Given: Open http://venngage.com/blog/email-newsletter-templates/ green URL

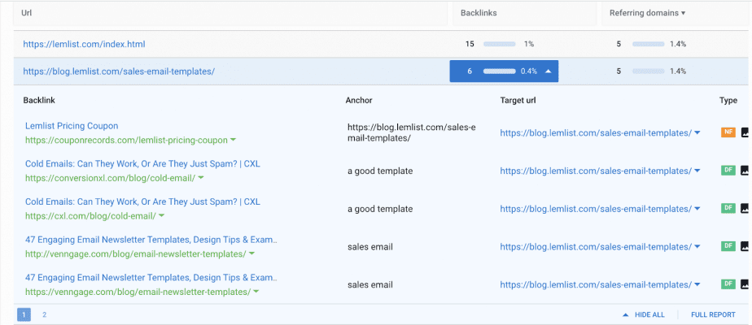Looking at the screenshot, I should [136, 253].
